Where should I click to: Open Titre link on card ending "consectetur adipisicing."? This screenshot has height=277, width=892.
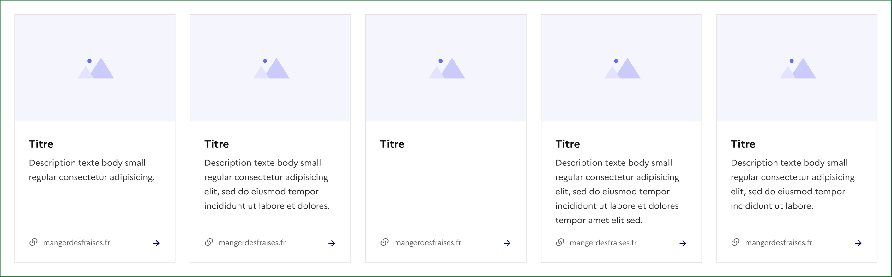pyautogui.click(x=41, y=144)
